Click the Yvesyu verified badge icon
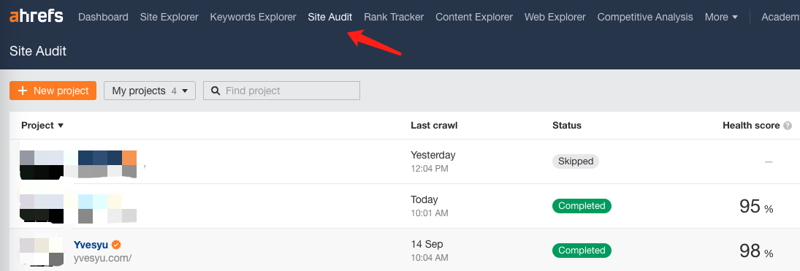This screenshot has height=271, width=800. click(117, 245)
